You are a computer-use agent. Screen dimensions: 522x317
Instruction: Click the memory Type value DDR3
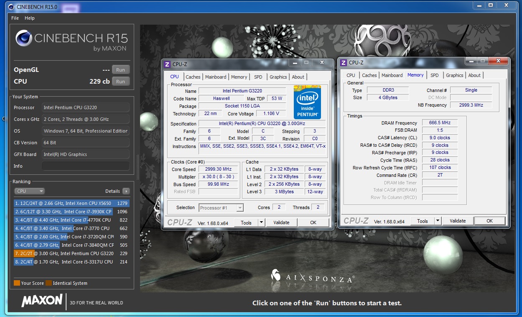click(x=388, y=90)
